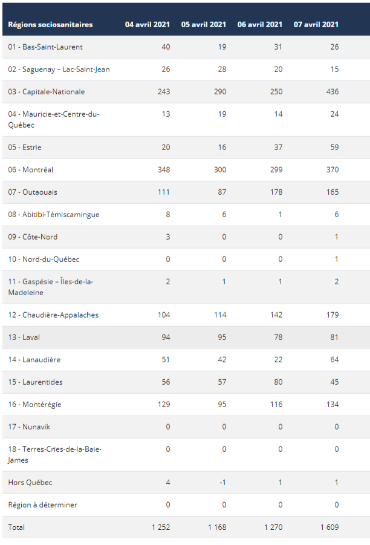The image size is (370, 545).
Task: Select the 04 avril 2021 column header
Action: (148, 25)
